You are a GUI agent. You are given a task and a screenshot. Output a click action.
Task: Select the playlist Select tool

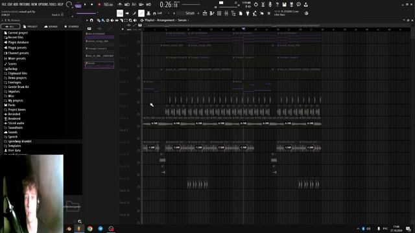126,20
